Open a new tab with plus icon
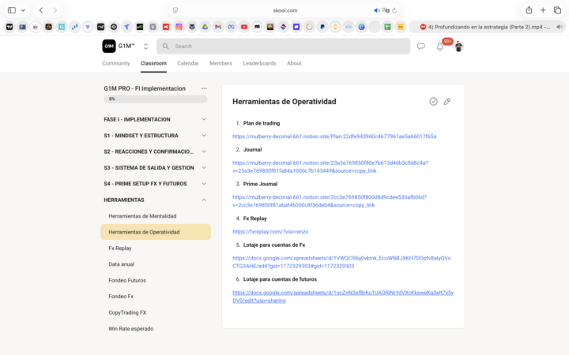 click(x=543, y=10)
